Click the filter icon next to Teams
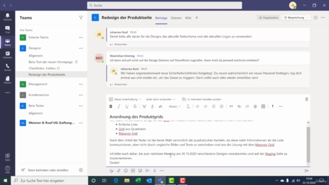 point(81,17)
